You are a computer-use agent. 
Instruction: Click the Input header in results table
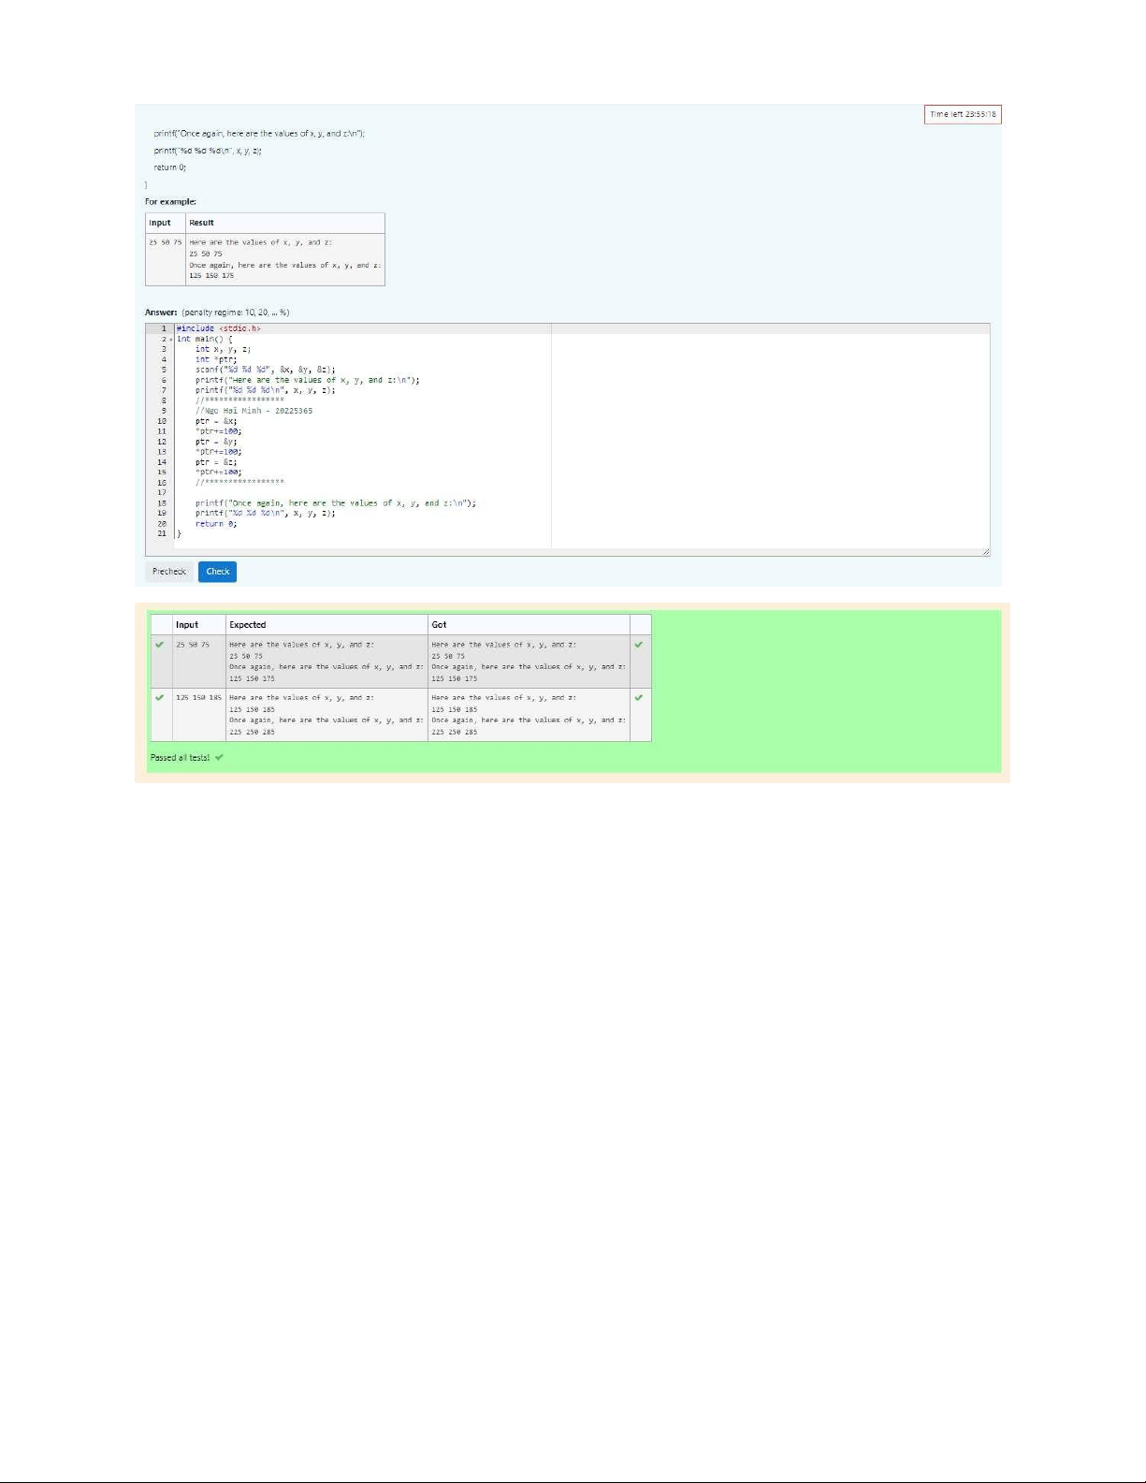[x=187, y=625]
